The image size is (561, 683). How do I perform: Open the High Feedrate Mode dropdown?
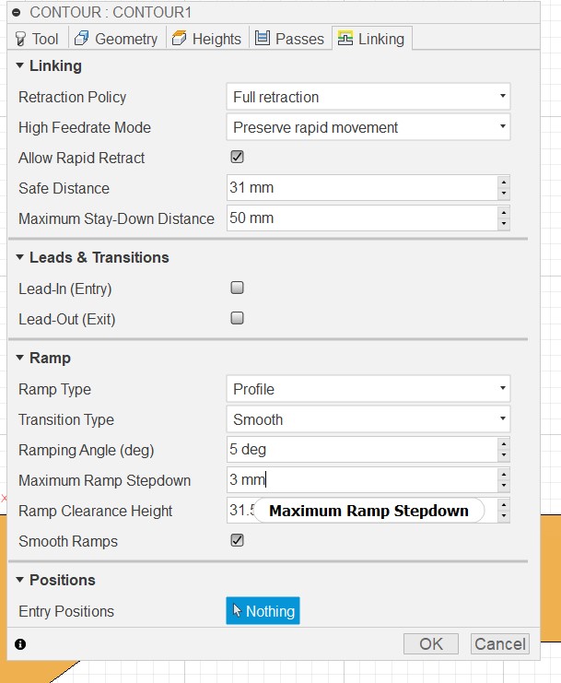pyautogui.click(x=368, y=127)
